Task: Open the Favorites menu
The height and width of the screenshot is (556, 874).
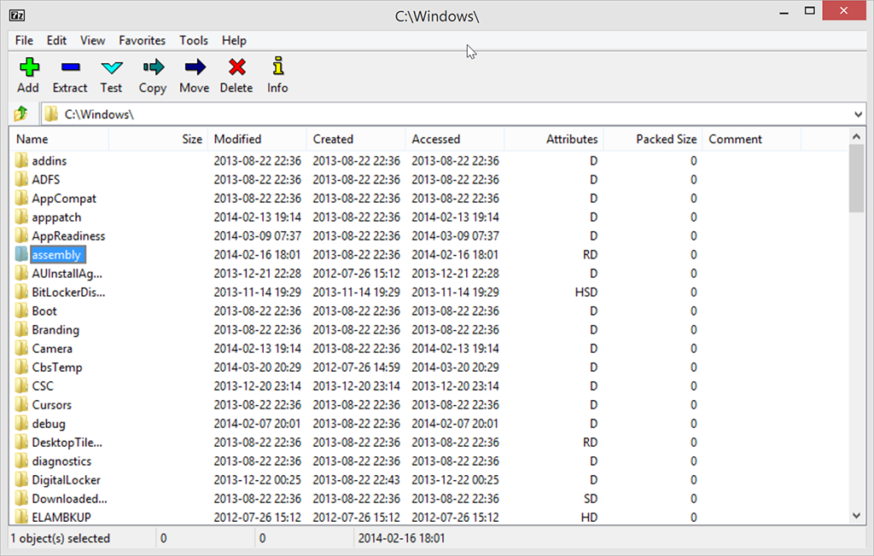Action: pyautogui.click(x=142, y=40)
